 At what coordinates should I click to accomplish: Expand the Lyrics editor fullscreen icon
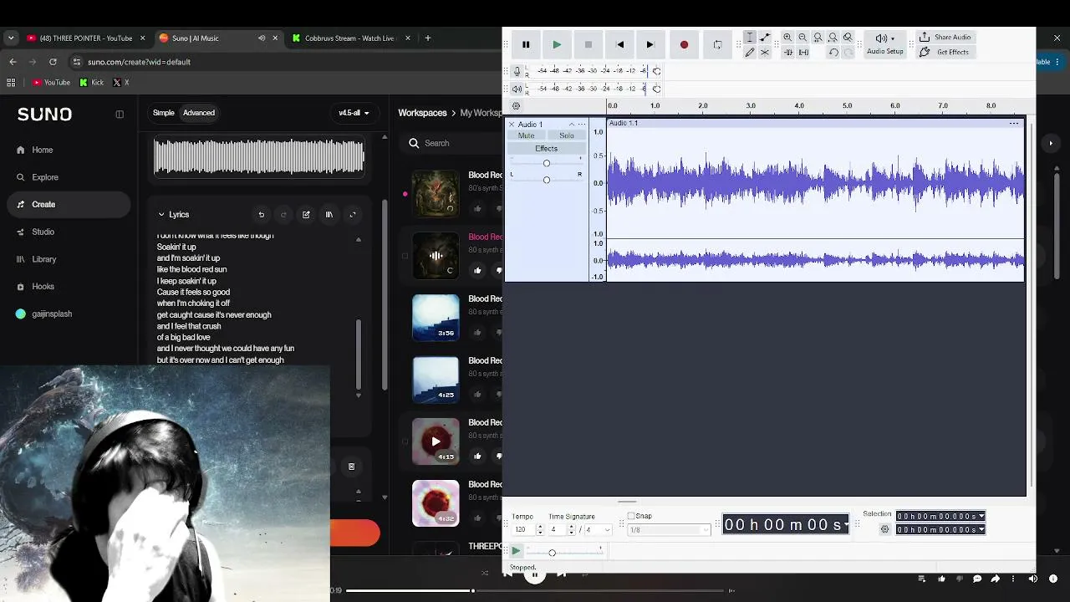point(353,215)
